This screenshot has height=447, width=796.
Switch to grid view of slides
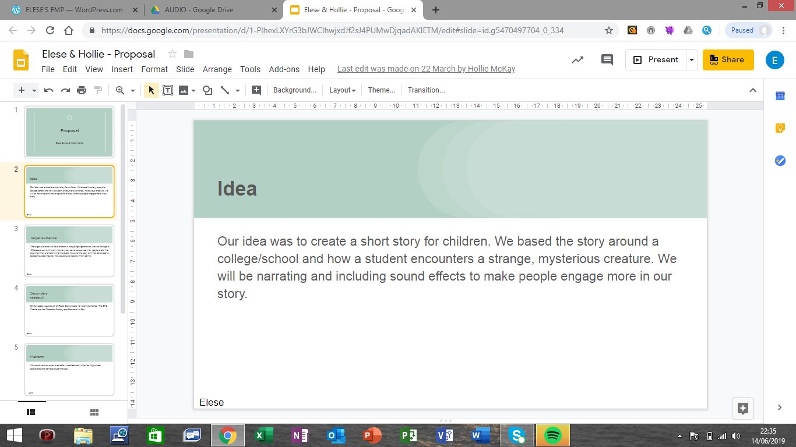[x=94, y=412]
